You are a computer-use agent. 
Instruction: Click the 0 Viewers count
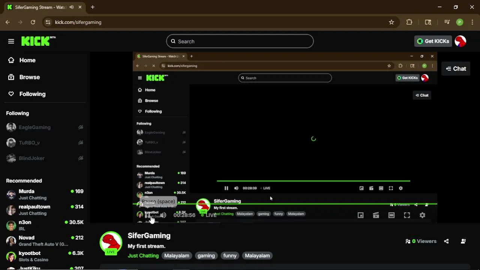(x=421, y=241)
